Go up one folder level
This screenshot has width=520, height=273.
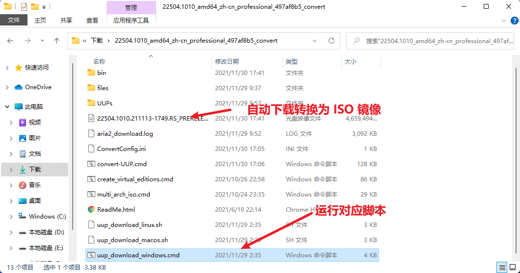pyautogui.click(x=56, y=41)
